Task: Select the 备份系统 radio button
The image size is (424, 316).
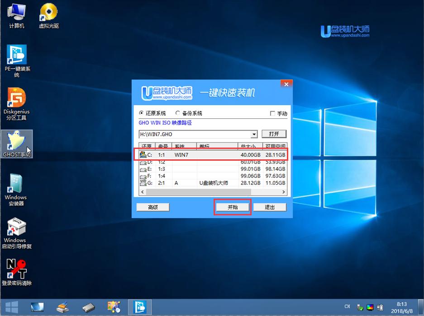Action: [178, 113]
